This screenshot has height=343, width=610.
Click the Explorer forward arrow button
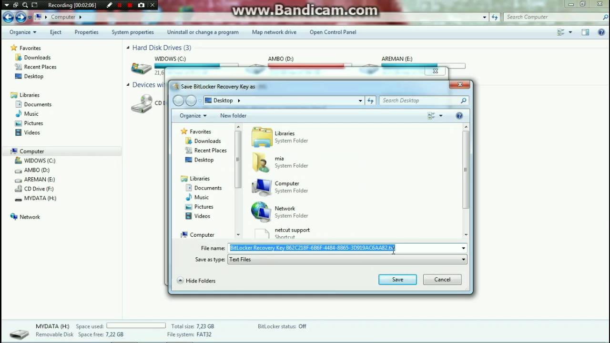[x=20, y=17]
